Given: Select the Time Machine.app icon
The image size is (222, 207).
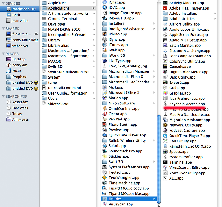Looking at the screenshot, I should pos(105,183).
